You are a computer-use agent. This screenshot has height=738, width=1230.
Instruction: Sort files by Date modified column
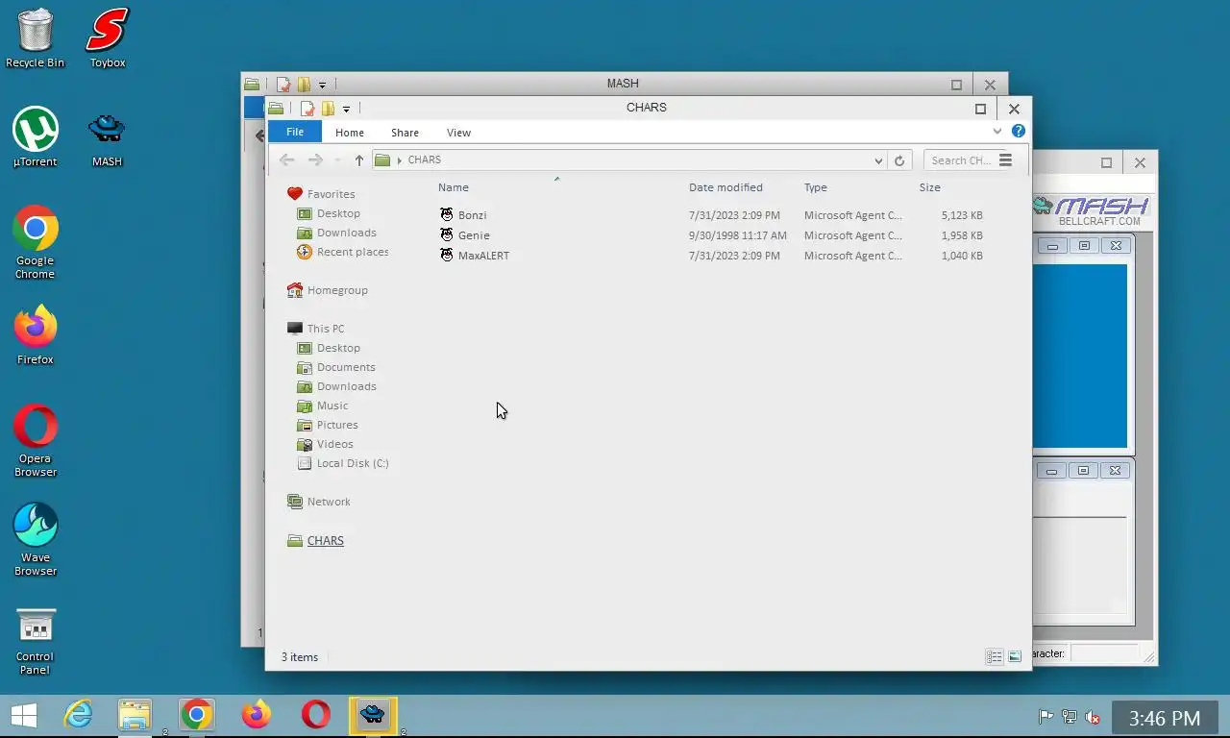tap(726, 187)
